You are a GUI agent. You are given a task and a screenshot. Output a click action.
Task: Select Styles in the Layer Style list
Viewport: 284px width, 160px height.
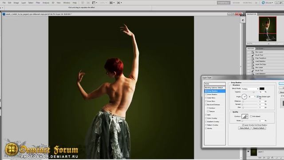(x=215, y=84)
